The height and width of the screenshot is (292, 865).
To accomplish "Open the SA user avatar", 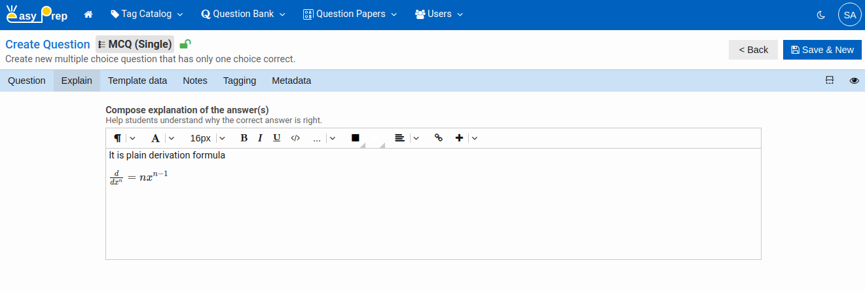I will (849, 14).
